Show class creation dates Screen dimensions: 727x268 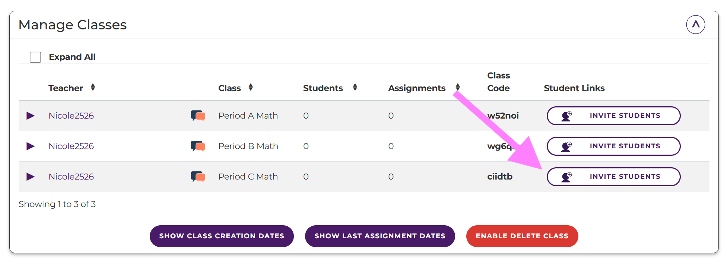point(222,236)
